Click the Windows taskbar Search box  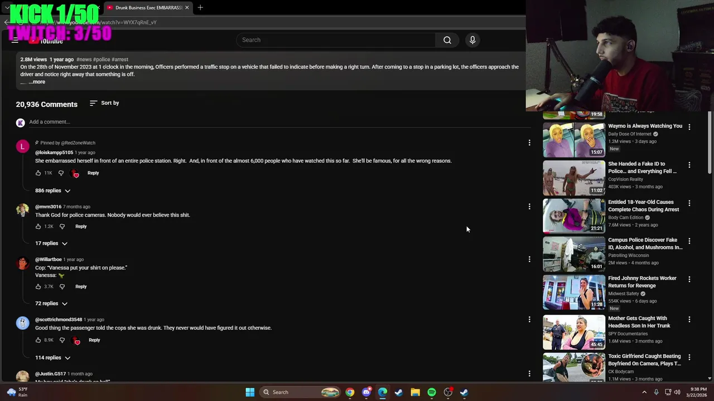(301, 392)
